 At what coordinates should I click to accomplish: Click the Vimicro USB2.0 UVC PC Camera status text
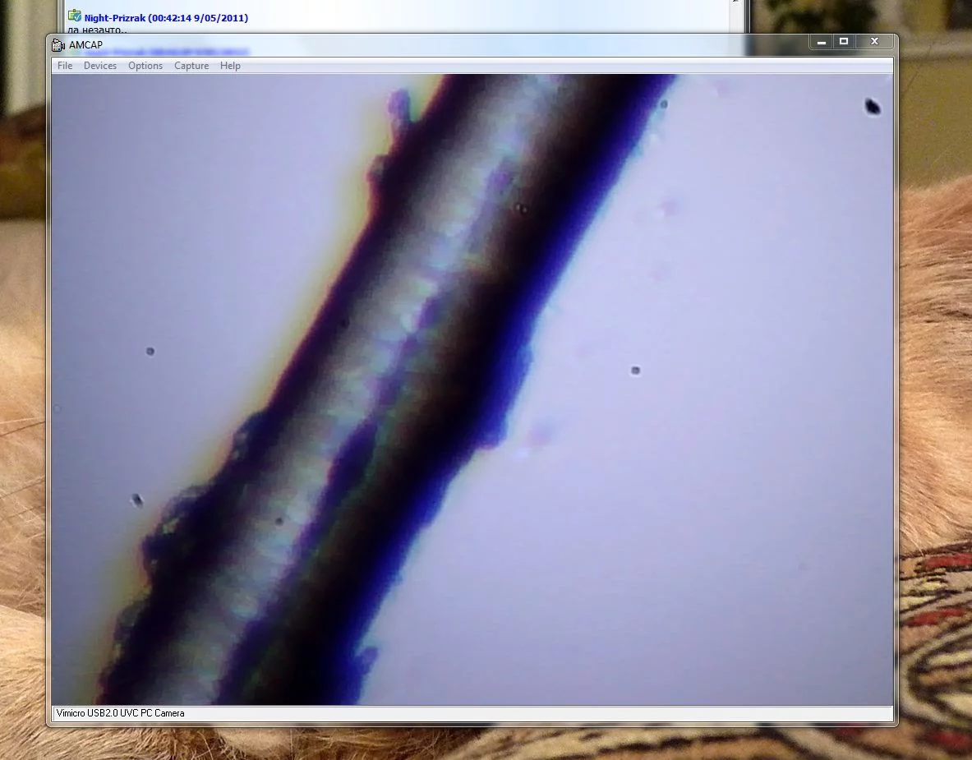[120, 713]
